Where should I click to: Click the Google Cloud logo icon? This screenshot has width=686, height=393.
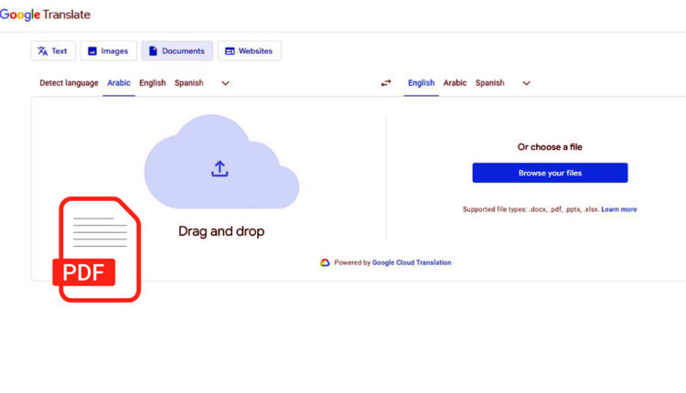coord(325,263)
